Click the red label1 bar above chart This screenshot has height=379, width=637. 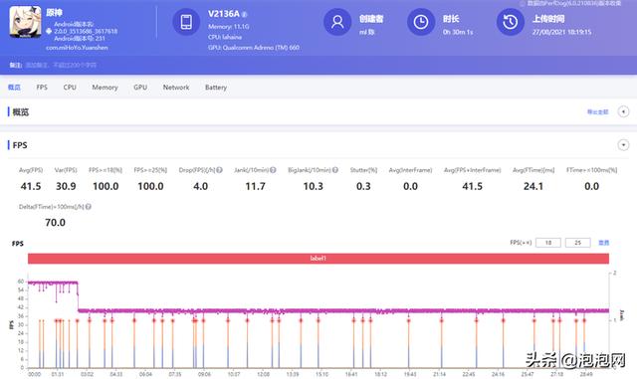(318, 259)
